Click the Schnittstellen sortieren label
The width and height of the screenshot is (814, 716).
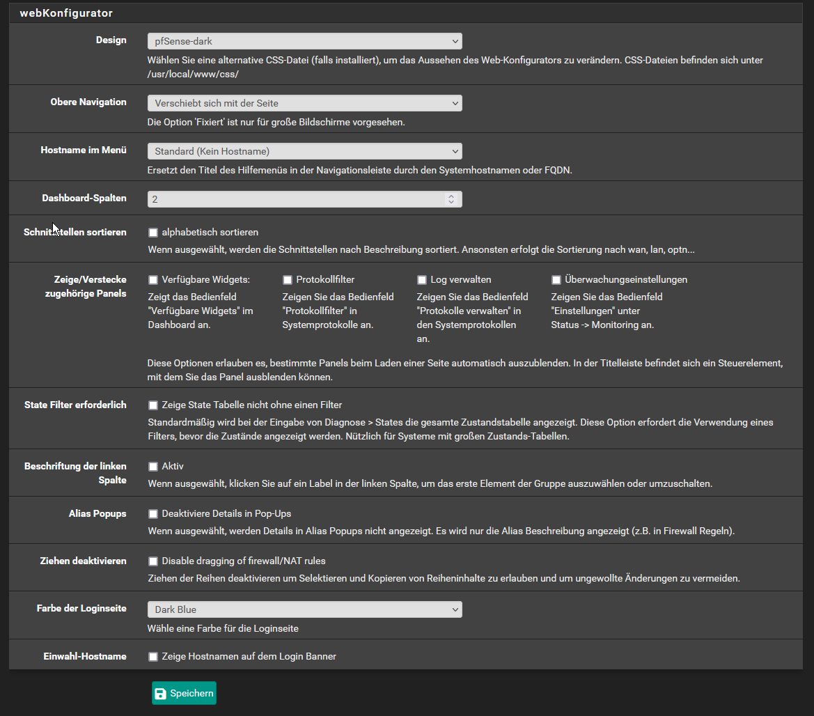tap(75, 232)
